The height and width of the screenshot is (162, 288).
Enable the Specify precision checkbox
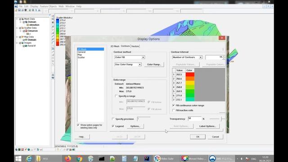(x=113, y=119)
